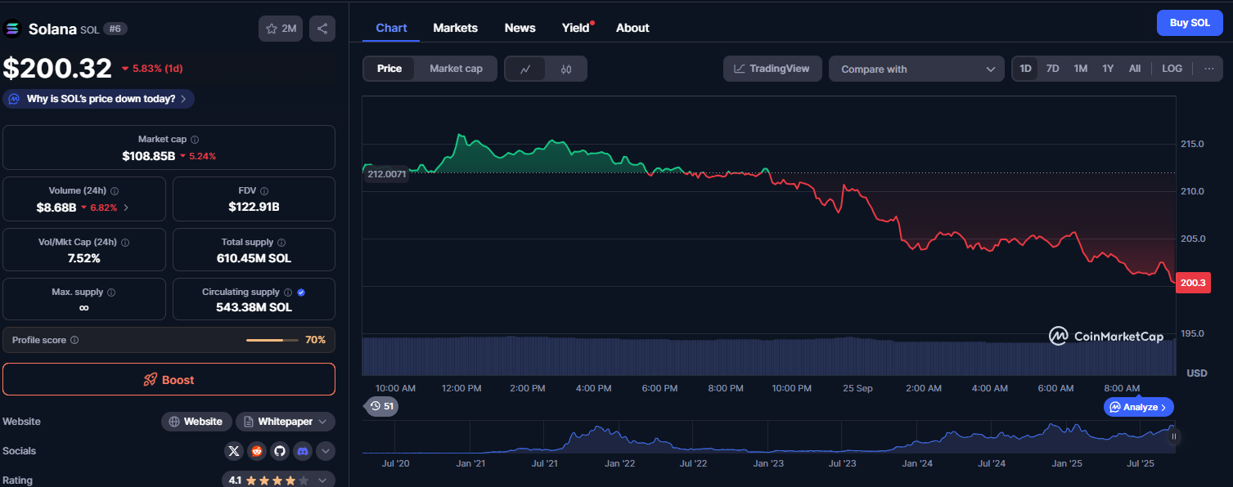1233x487 pixels.
Task: Click Why is SOL's price down today
Action: (98, 99)
